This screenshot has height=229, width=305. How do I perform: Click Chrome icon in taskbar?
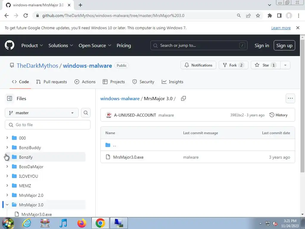tap(100, 223)
